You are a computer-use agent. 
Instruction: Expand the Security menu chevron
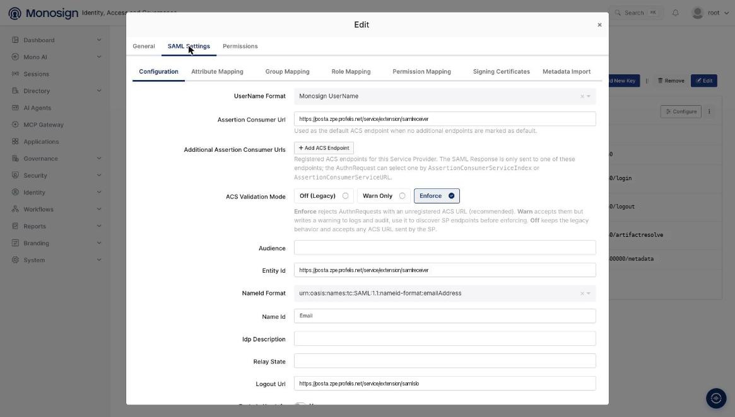[99, 175]
